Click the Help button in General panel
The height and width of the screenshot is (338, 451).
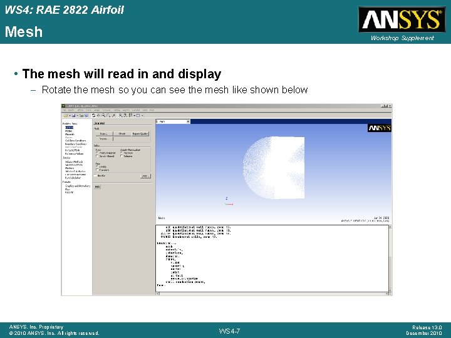pos(97,187)
